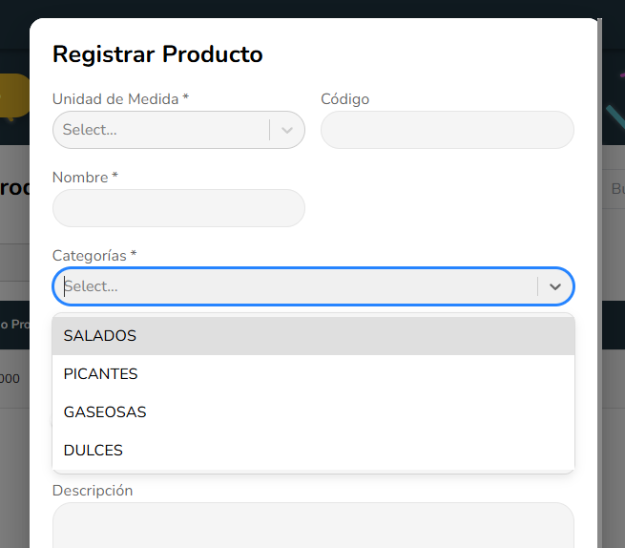
Task: Click inside the Descripción text area
Action: coord(313,525)
